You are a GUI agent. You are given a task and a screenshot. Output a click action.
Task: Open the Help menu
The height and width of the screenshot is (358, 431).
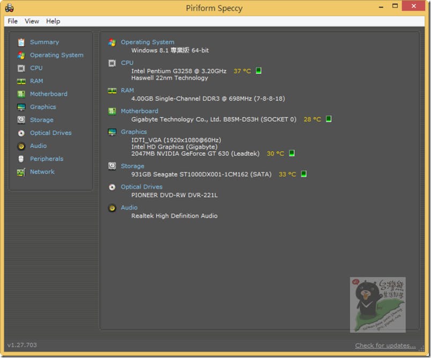coord(53,21)
